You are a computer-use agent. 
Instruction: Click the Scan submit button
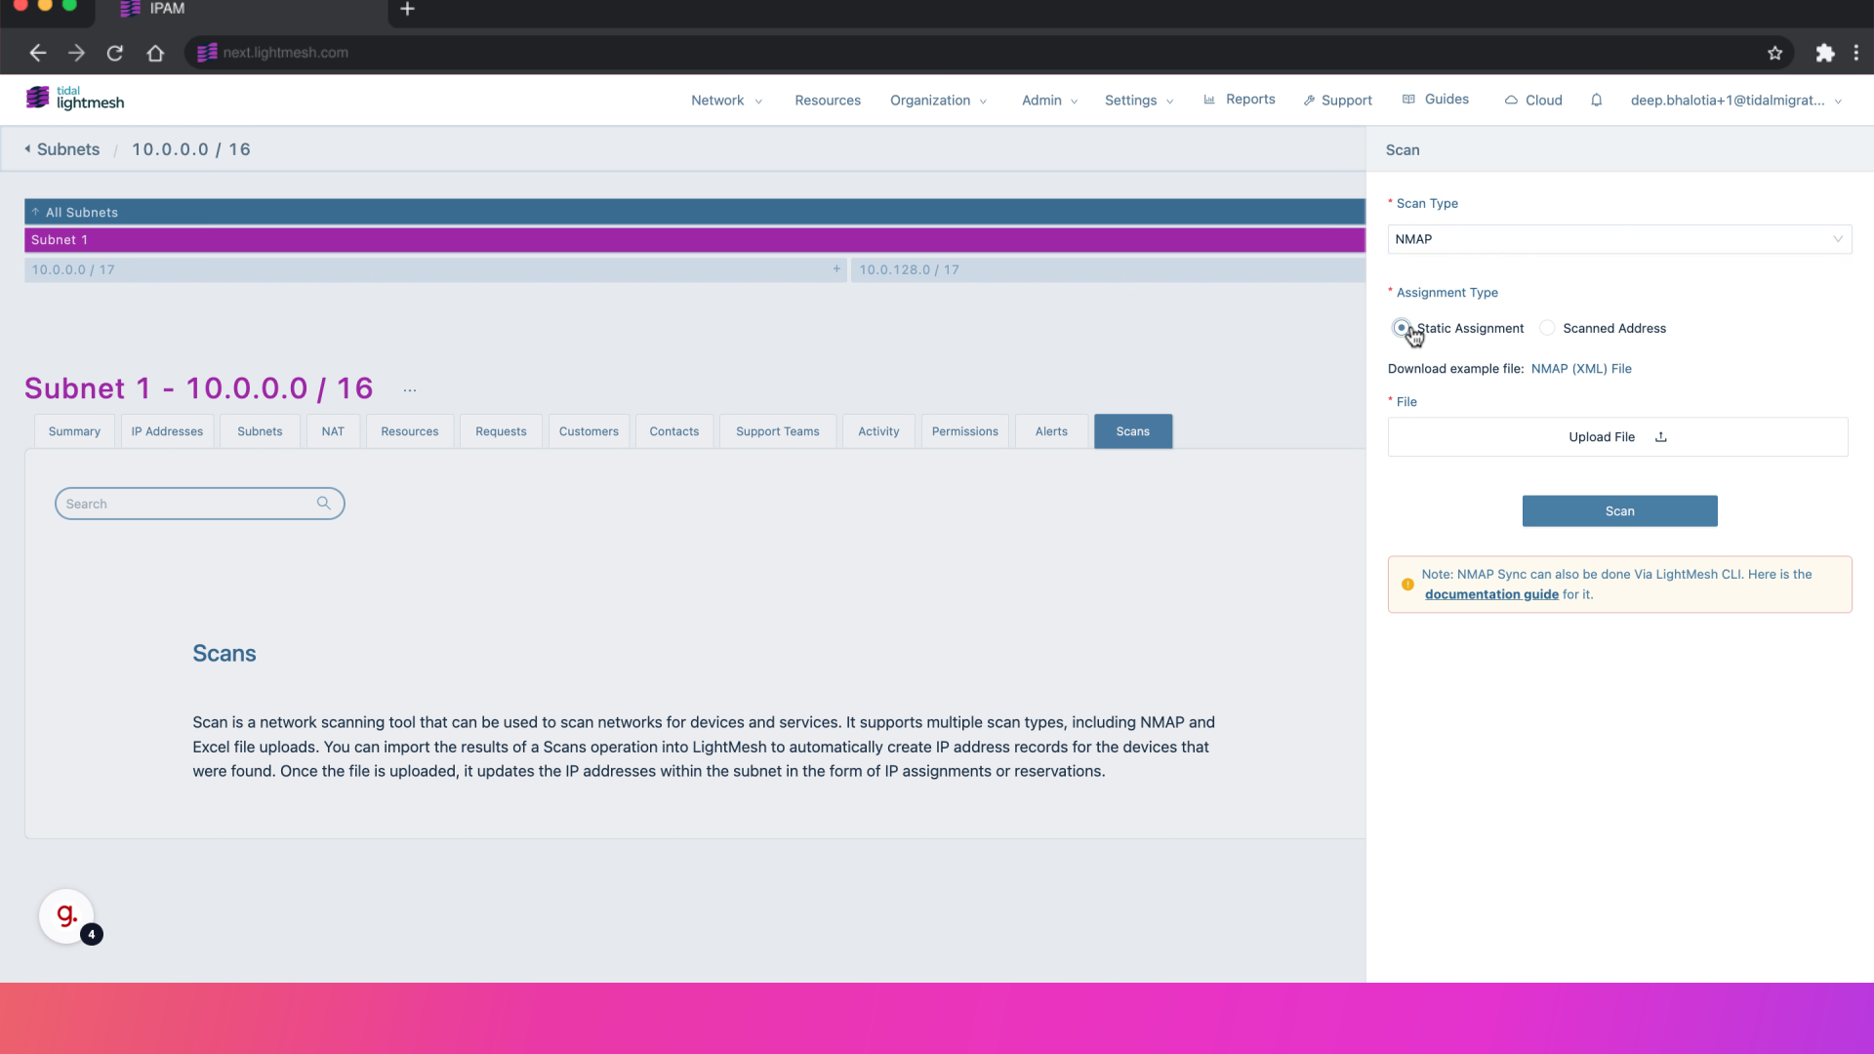tap(1619, 509)
